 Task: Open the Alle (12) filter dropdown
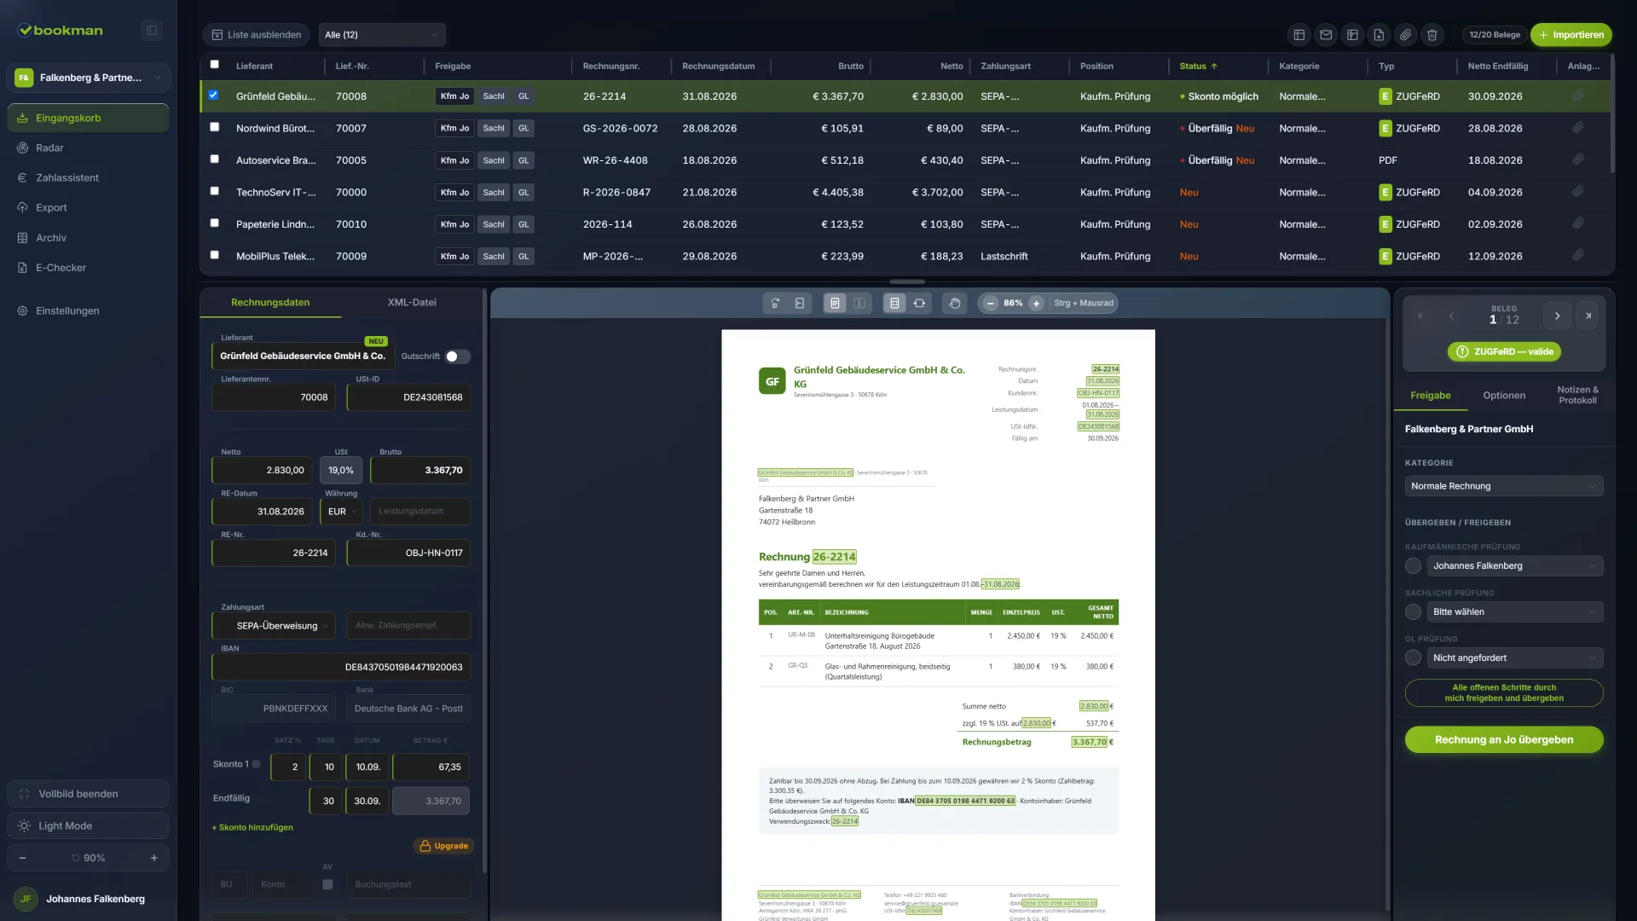[x=382, y=35]
